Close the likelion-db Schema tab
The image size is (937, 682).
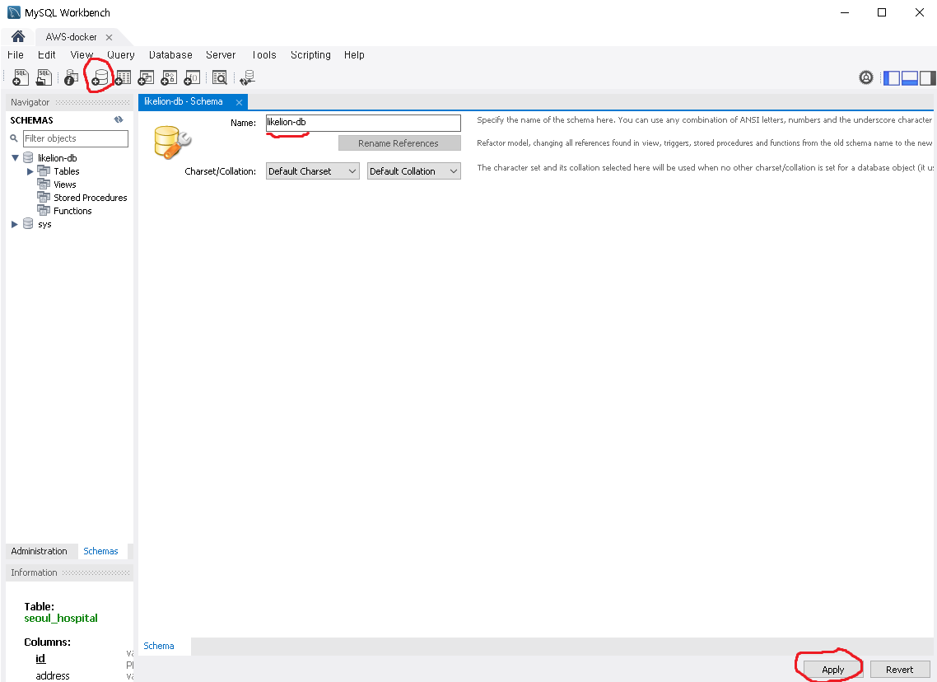tap(239, 102)
